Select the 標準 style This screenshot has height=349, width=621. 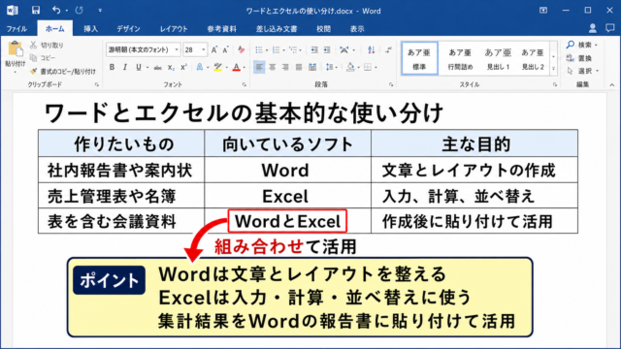pyautogui.click(x=419, y=58)
